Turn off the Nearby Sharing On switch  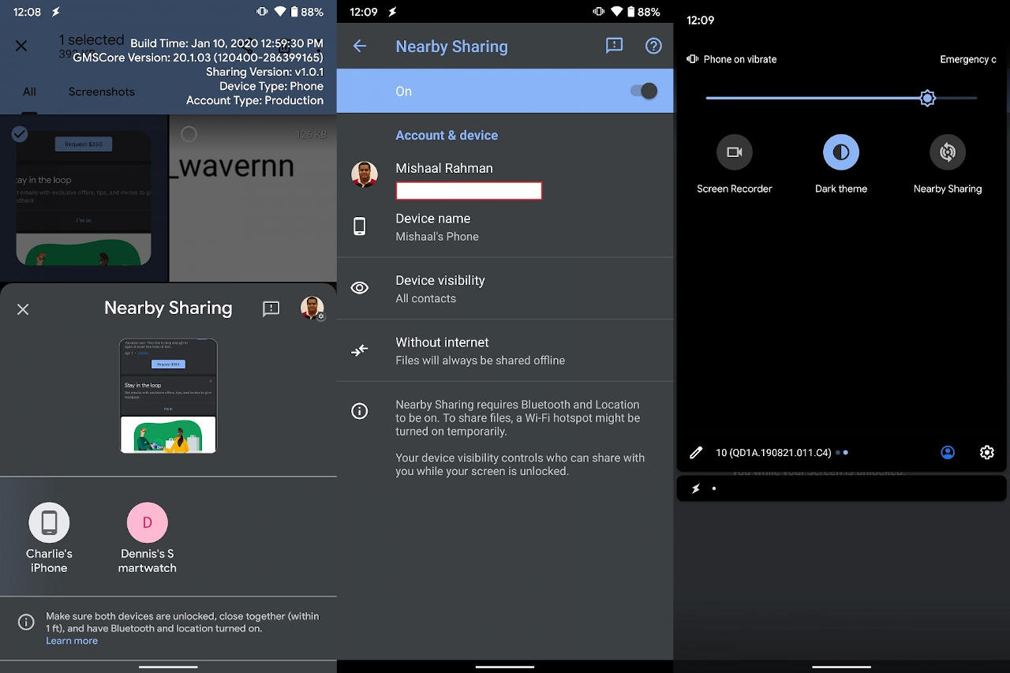click(x=644, y=91)
